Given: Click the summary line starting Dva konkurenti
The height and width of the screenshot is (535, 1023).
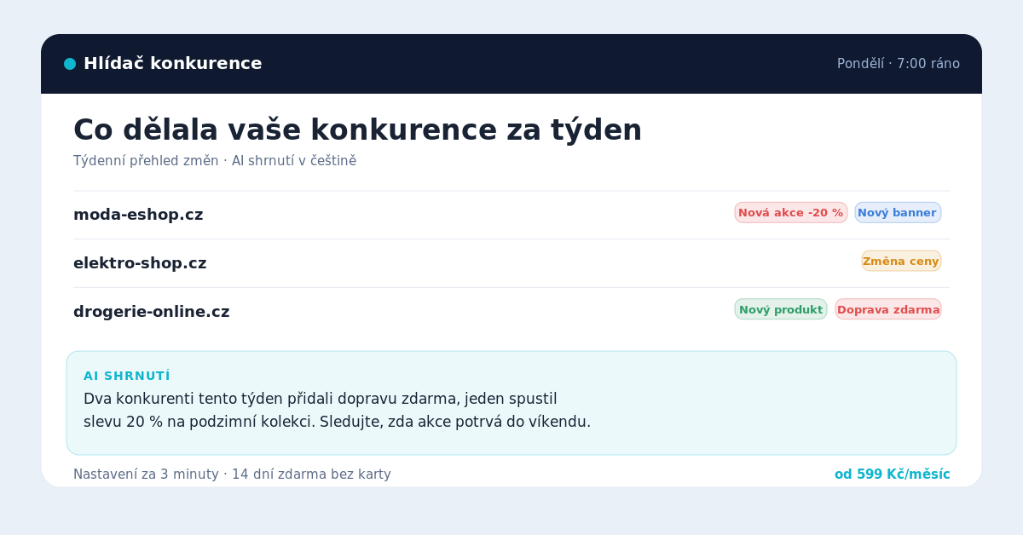Looking at the screenshot, I should coord(321,399).
